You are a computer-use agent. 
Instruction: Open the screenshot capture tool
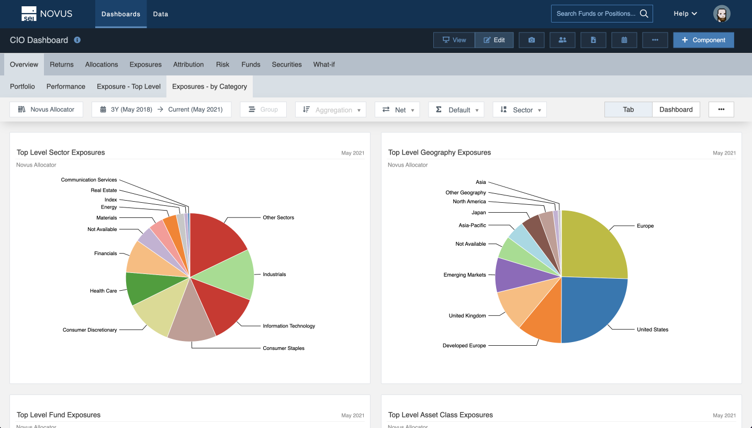point(532,40)
